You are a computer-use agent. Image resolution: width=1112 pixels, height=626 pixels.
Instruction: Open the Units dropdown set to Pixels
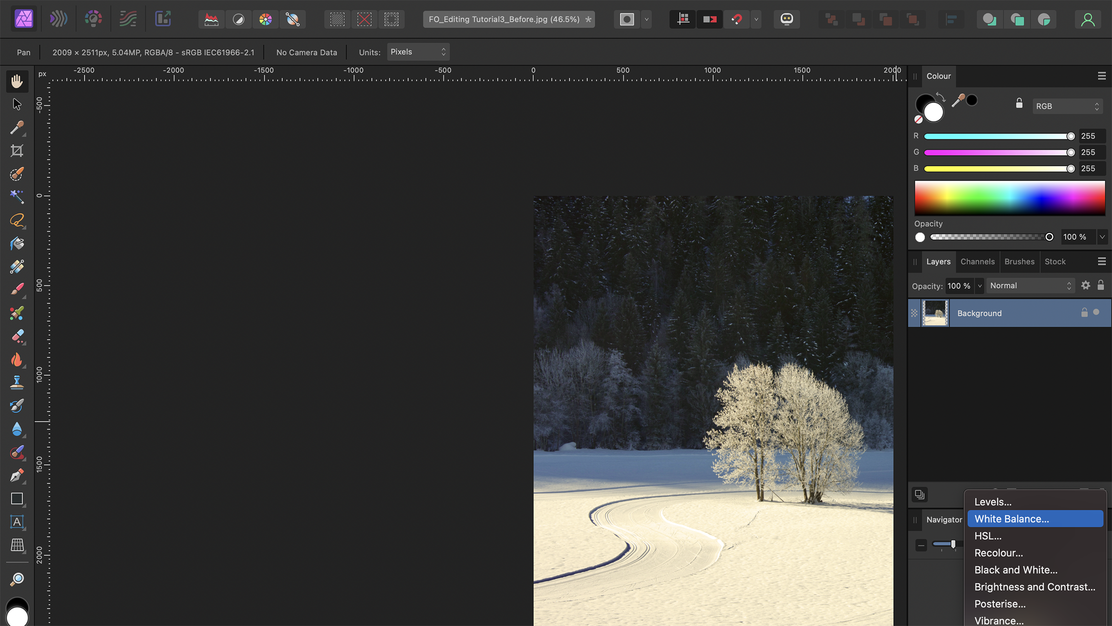coord(418,52)
